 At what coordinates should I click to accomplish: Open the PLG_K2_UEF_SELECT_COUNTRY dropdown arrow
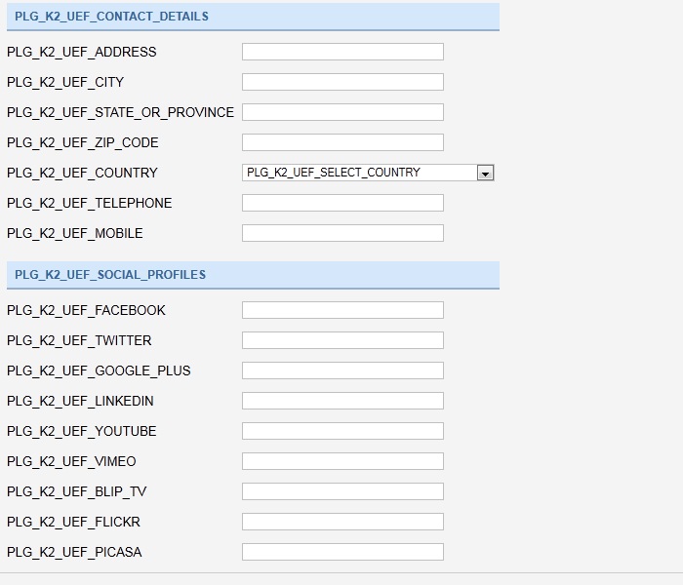[485, 173]
